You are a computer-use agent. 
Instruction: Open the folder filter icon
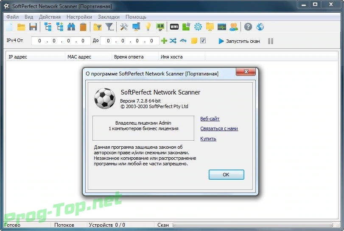(x=98, y=27)
